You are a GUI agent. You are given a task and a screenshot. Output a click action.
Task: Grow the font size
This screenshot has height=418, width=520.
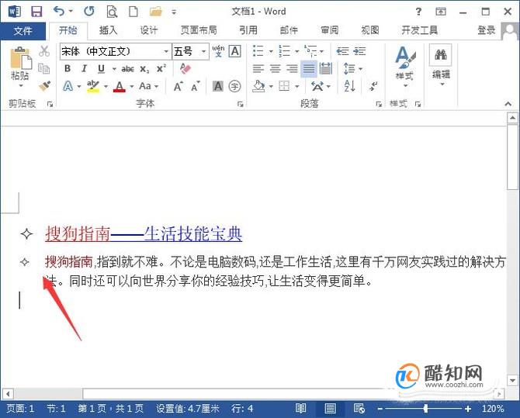[178, 87]
